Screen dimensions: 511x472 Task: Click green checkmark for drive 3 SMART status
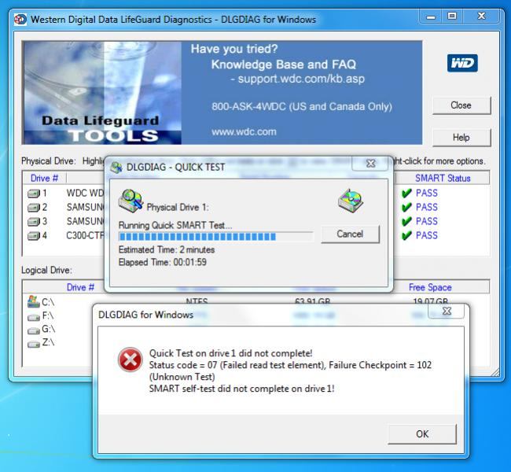(x=406, y=222)
